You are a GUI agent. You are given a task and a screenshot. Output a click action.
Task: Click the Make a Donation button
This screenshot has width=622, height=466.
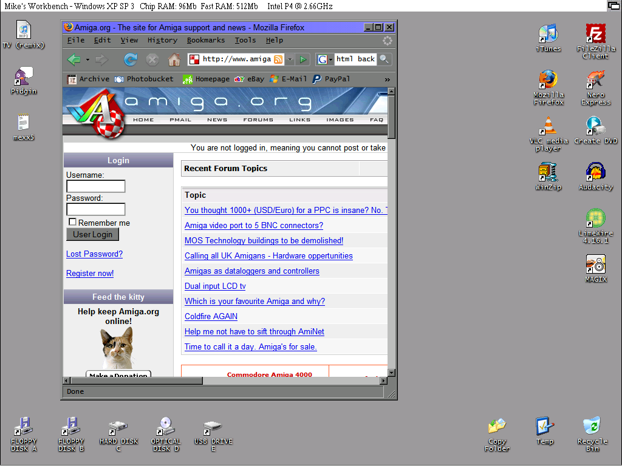coord(118,374)
